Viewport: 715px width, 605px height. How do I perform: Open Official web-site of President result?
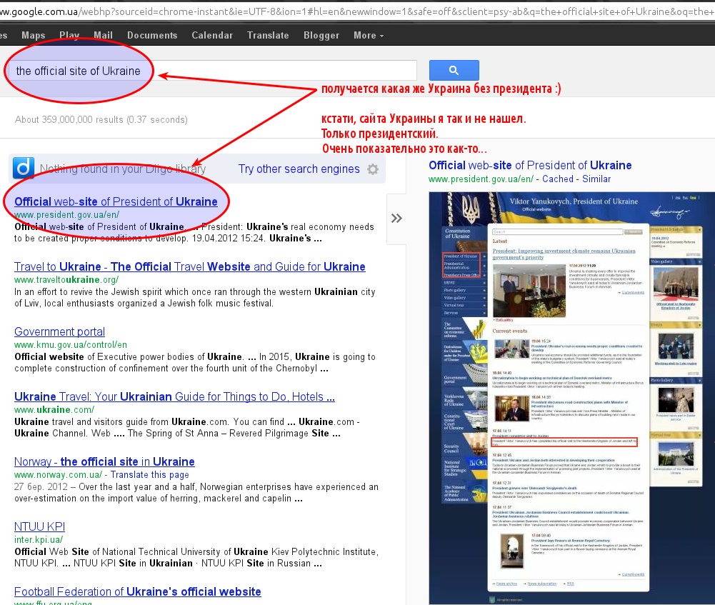(x=116, y=201)
